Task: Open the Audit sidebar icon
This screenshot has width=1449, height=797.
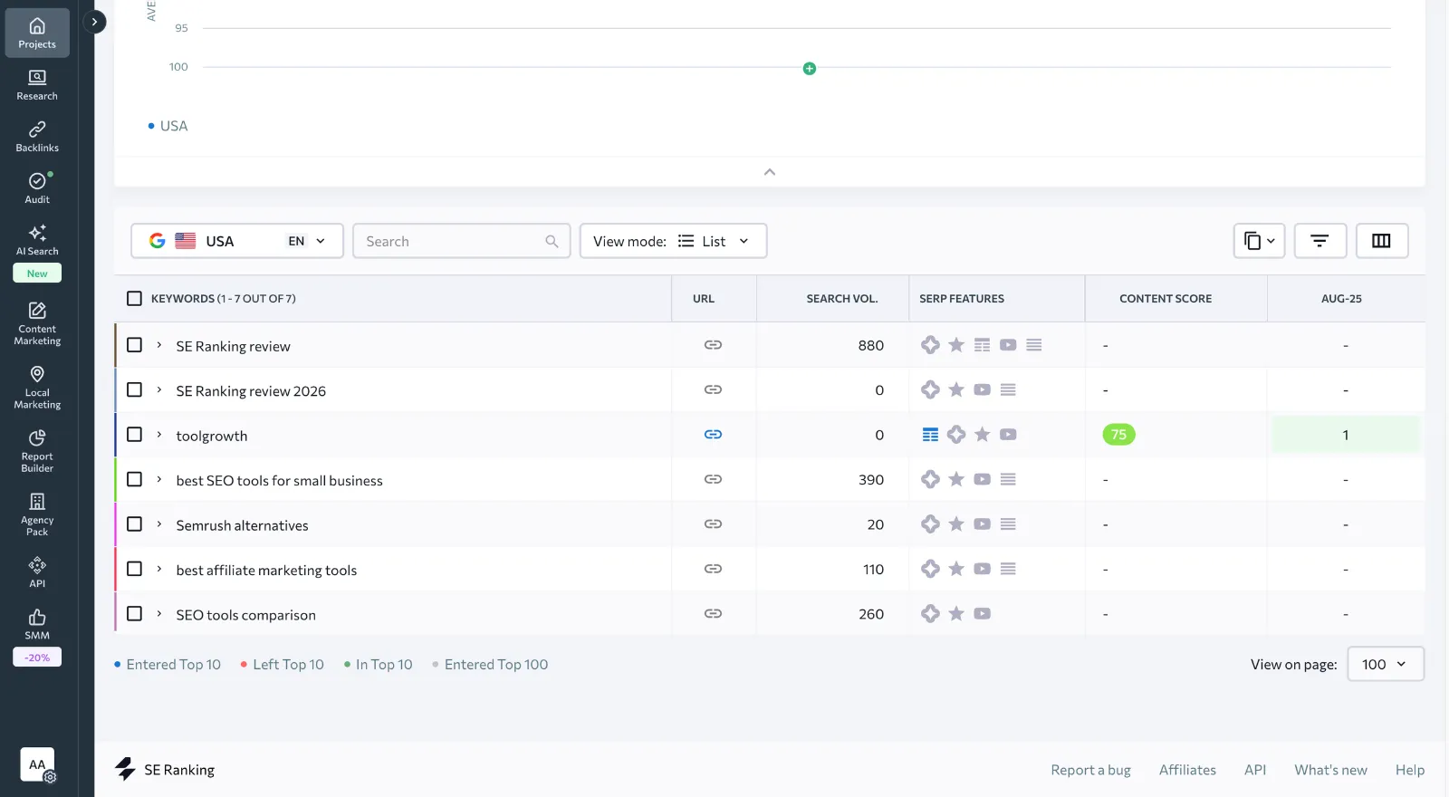Action: (x=37, y=188)
